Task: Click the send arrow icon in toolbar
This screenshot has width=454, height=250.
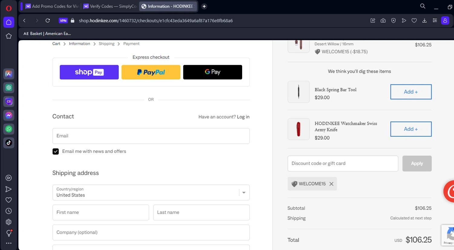Action: pos(404,21)
